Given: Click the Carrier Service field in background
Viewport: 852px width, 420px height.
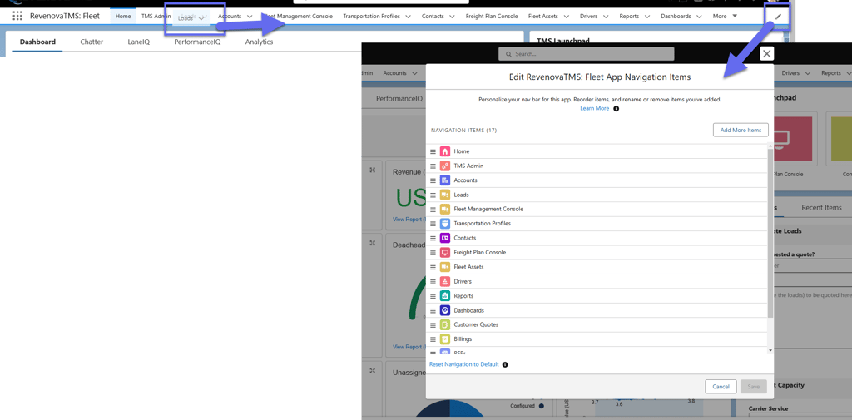Looking at the screenshot, I should (x=800, y=417).
